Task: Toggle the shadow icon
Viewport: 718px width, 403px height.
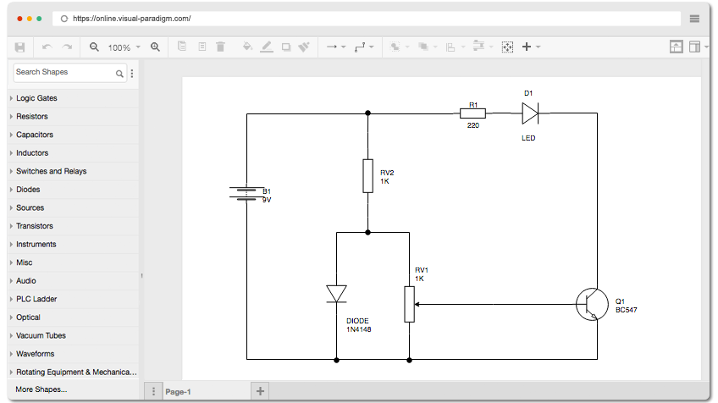Action: [286, 47]
